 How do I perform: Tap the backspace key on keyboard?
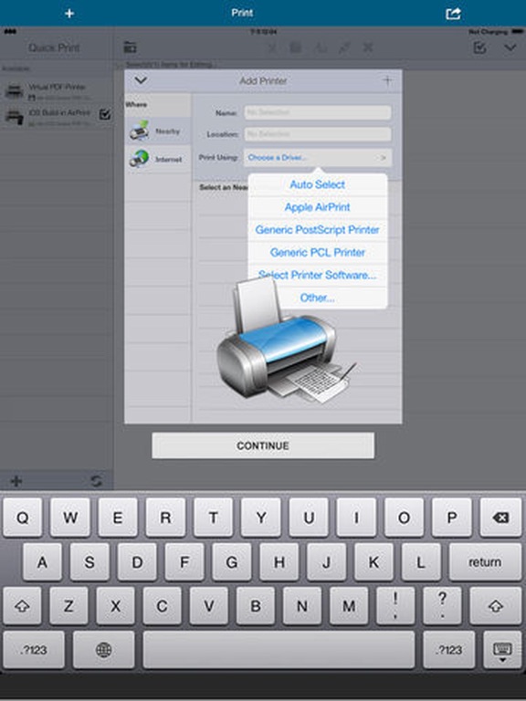point(500,518)
